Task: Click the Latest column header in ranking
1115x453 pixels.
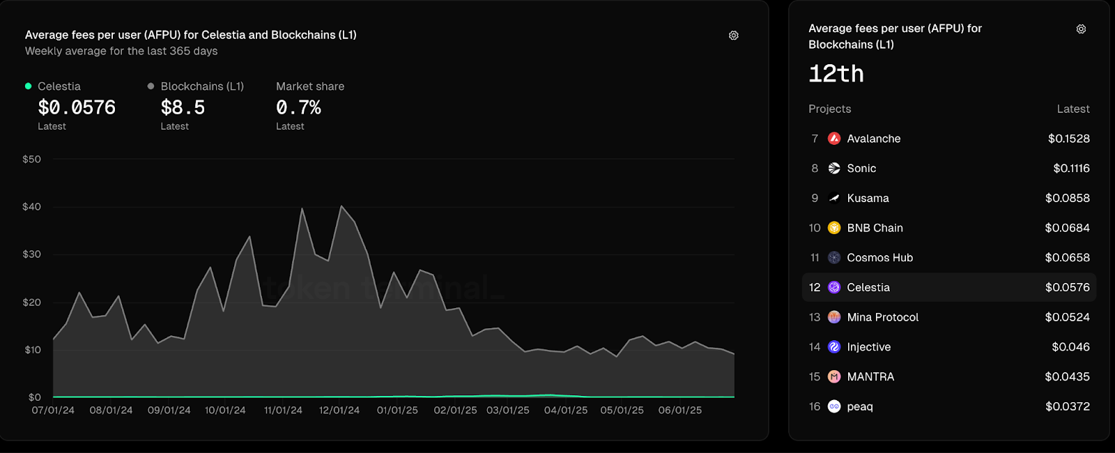Action: coord(1073,109)
